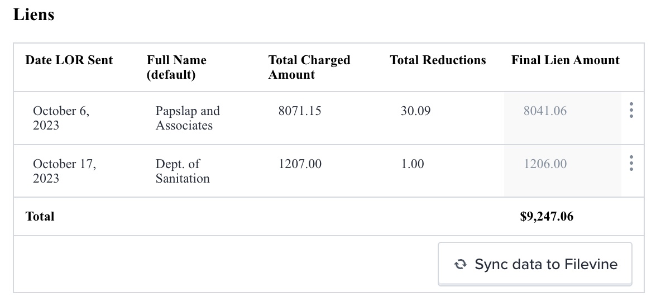Click the sync arrows icon beside Filevine
661x306 pixels.
pos(461,264)
